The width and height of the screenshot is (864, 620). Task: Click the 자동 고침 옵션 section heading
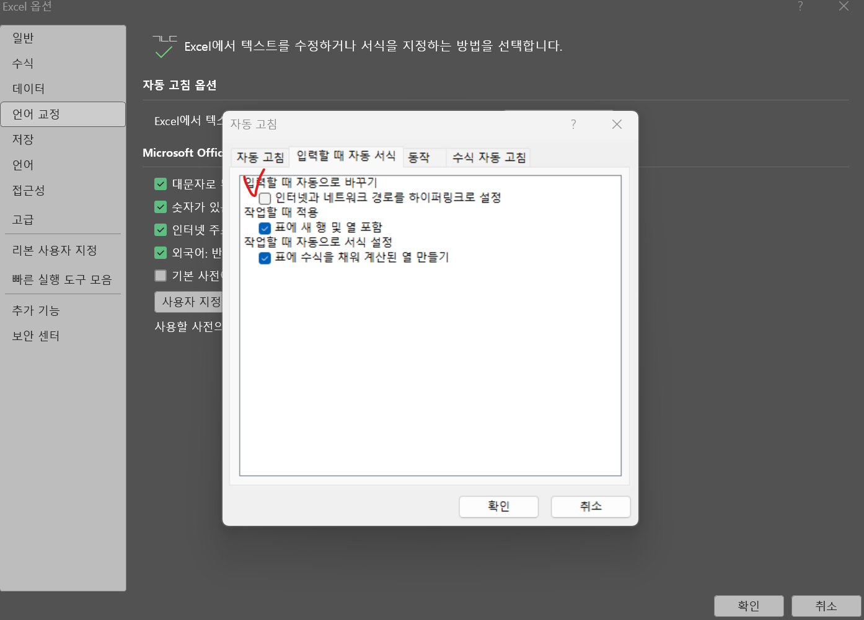pyautogui.click(x=180, y=85)
